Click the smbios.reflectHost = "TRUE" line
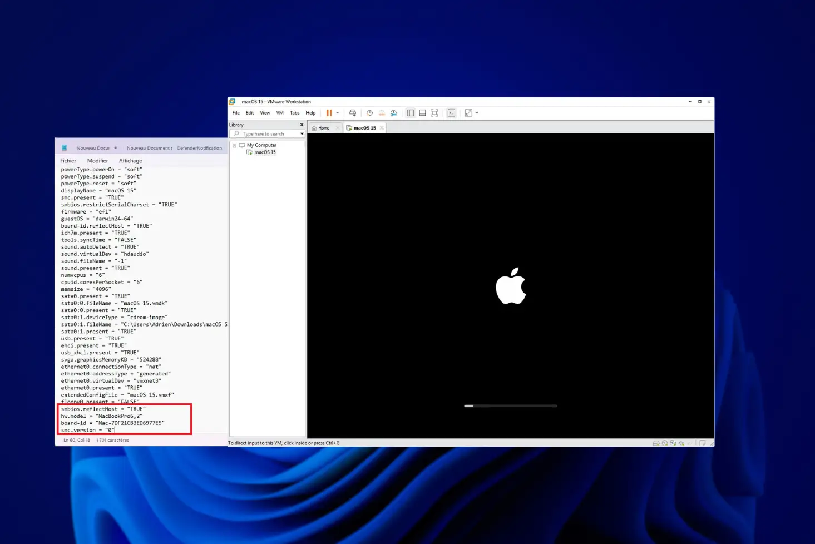Screen dimensions: 815x544 tap(103, 409)
